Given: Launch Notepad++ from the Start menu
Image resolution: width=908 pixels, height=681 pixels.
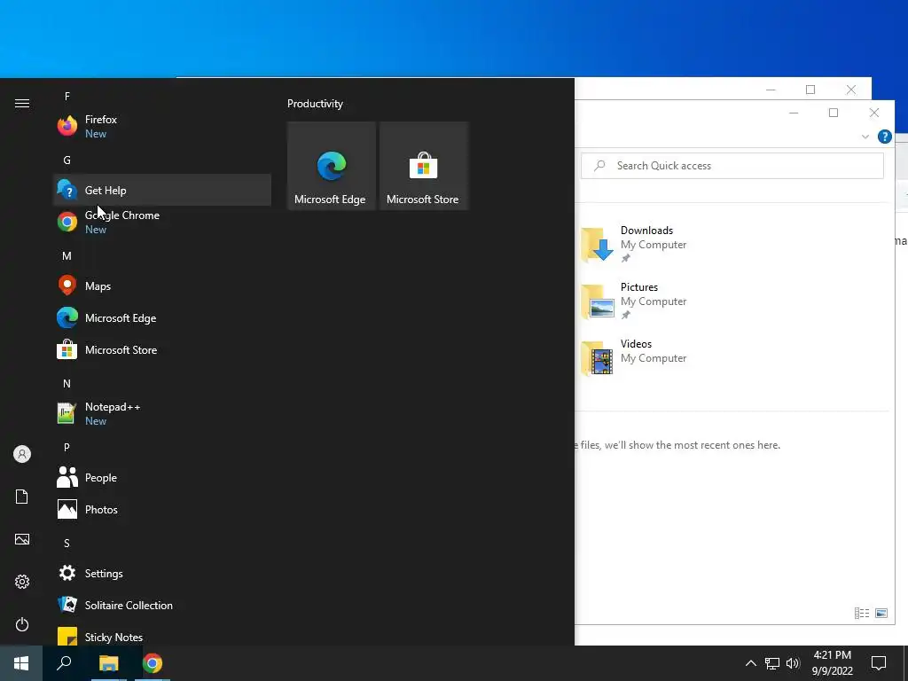Looking at the screenshot, I should click(x=162, y=413).
